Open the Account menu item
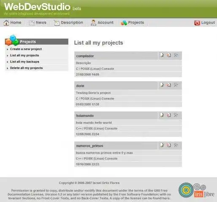 [x=106, y=22]
